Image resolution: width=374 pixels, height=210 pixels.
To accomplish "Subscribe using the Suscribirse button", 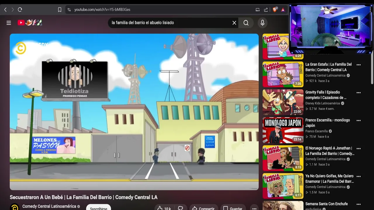I will coord(98,208).
